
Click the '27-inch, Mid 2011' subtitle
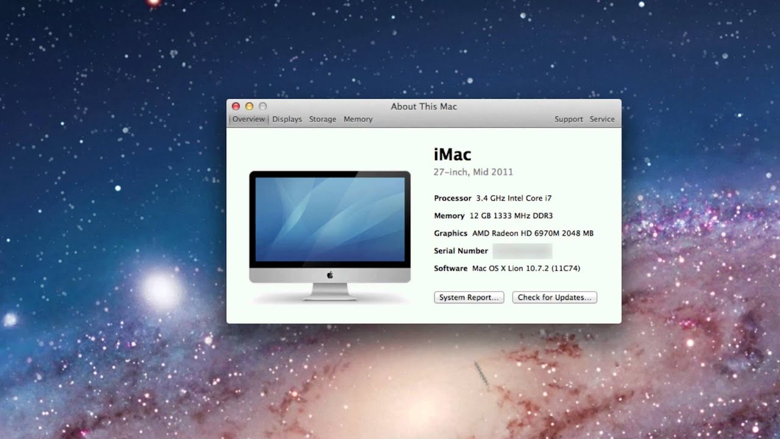473,172
